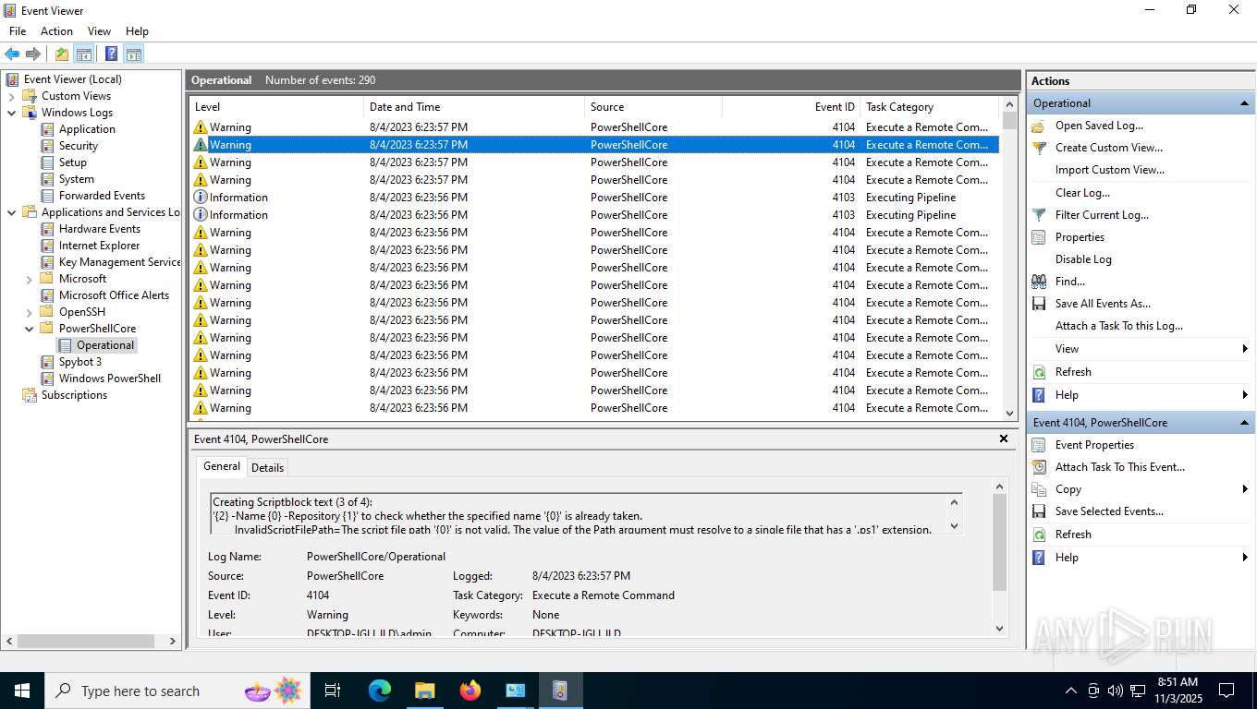Viewport: 1257px width, 709px height.
Task: Select Forwarded Events in tree
Action: (102, 196)
